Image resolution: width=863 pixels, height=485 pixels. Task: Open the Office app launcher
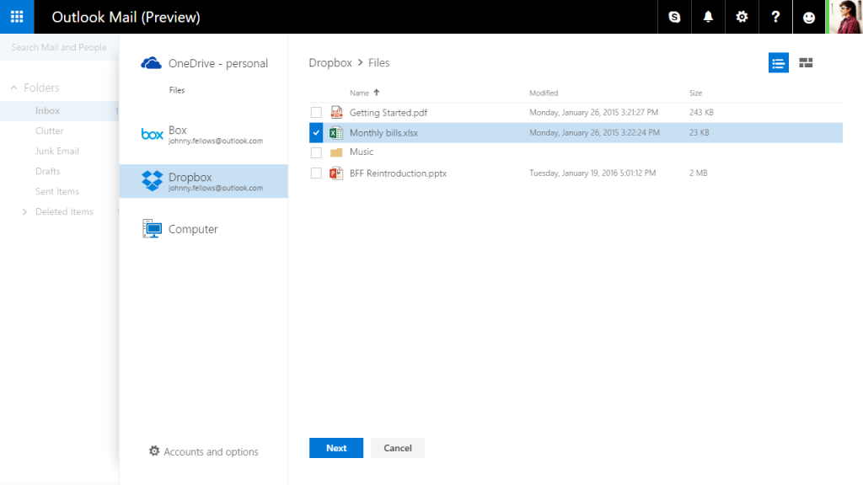point(16,17)
